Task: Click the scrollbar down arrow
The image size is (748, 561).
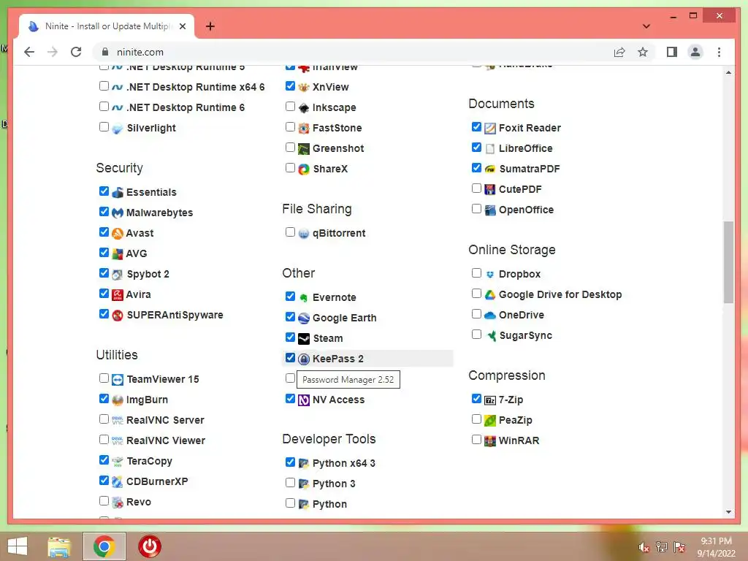Action: [x=728, y=512]
